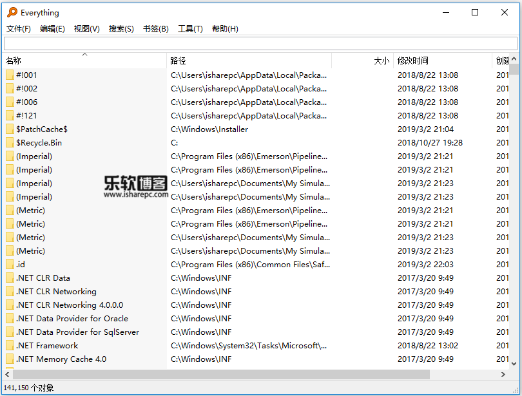Select folder icon of #!121
The image size is (522, 396).
[x=10, y=116]
